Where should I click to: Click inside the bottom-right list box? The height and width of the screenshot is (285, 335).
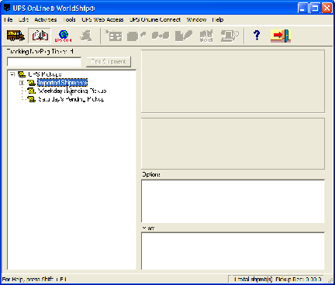[x=233, y=251]
